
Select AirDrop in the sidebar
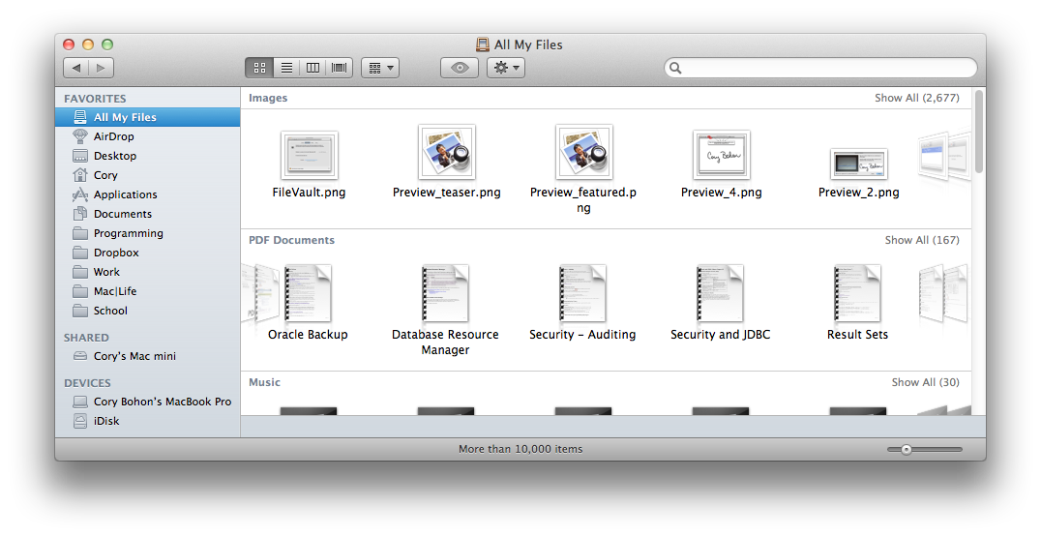point(113,136)
